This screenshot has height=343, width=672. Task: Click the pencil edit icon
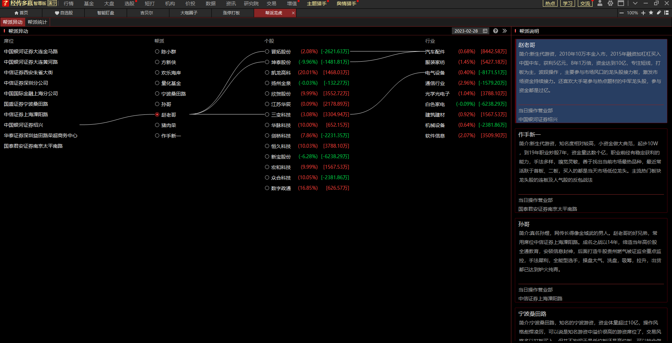[x=659, y=13]
